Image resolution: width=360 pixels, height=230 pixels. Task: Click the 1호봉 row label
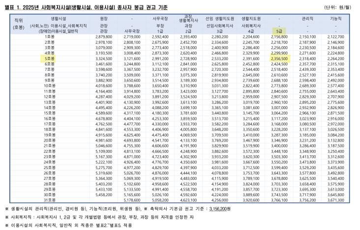pyautogui.click(x=50, y=37)
